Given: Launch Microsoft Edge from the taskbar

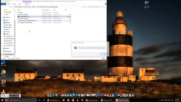Looking at the screenshot, I should point(44,100).
